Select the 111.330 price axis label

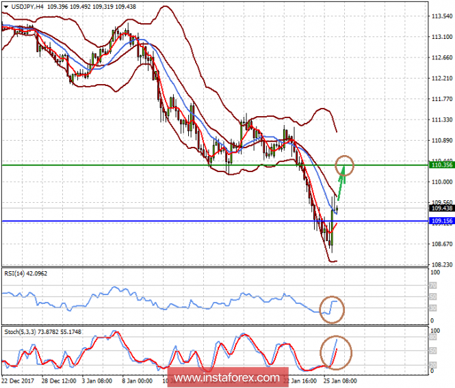pos(441,120)
